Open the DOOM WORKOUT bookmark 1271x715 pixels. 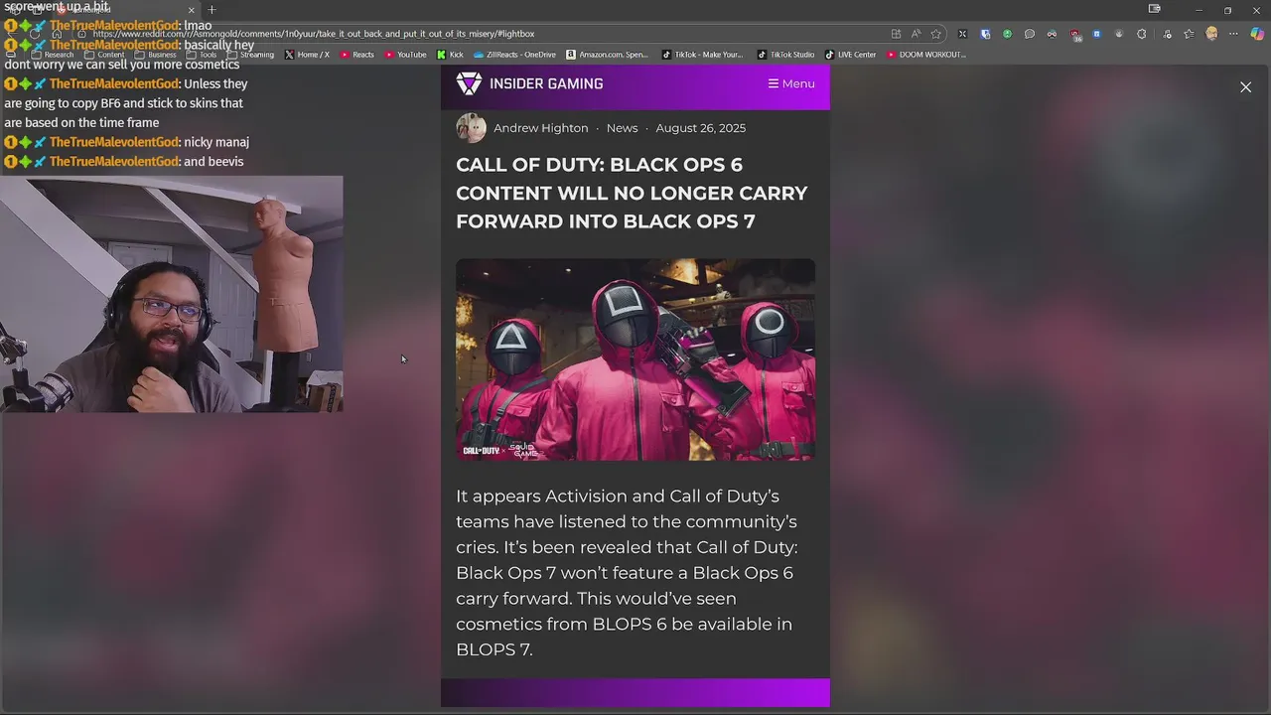pyautogui.click(x=926, y=55)
